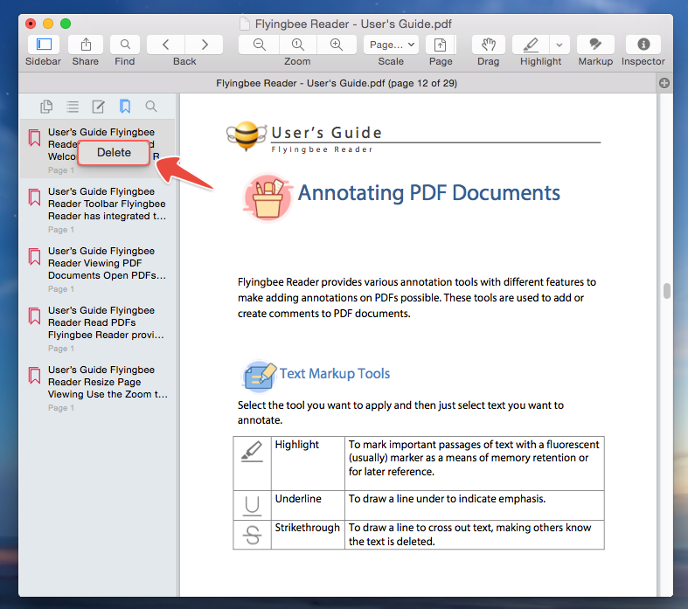Click bookmark icon of Viewing PDF entry

35,257
